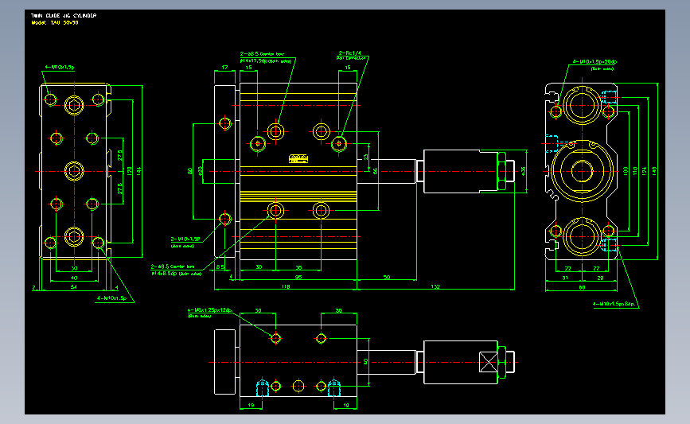The height and width of the screenshot is (424, 690).
Task: Click the yellow manufacturer logo on cylinder body
Action: [298, 158]
